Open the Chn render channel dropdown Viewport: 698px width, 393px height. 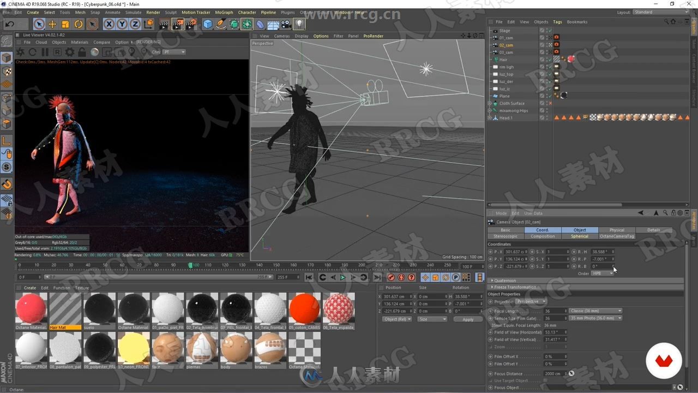point(174,52)
